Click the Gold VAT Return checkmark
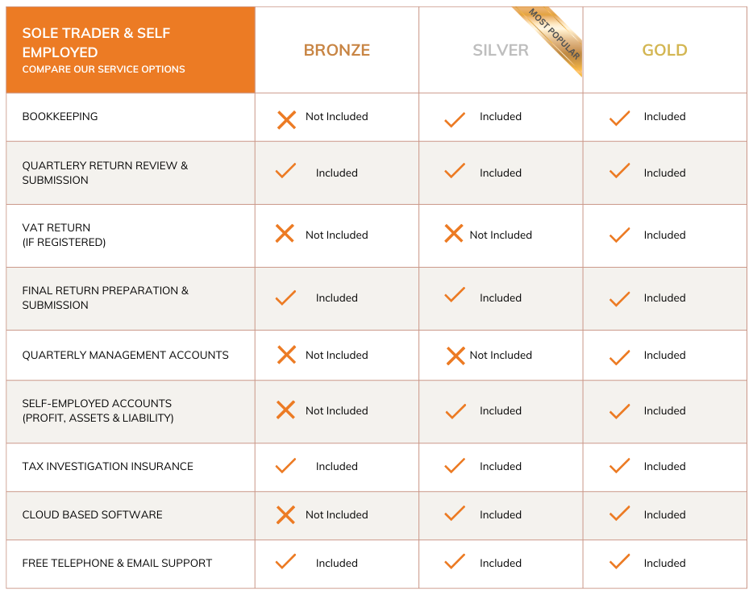Viewport: 753px width, 595px height. click(619, 235)
